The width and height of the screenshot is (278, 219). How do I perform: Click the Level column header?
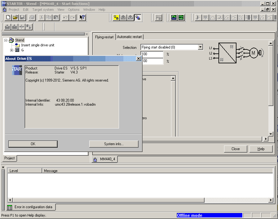(25, 171)
